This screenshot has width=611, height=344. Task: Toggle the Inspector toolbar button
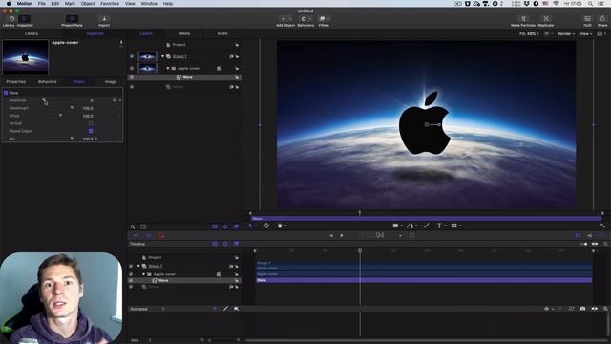click(25, 21)
